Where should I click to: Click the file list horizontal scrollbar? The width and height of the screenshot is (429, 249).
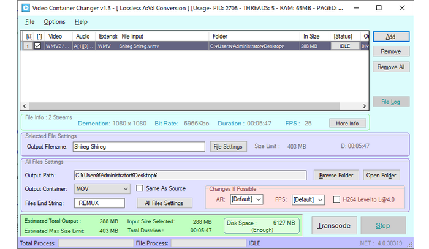click(184, 105)
